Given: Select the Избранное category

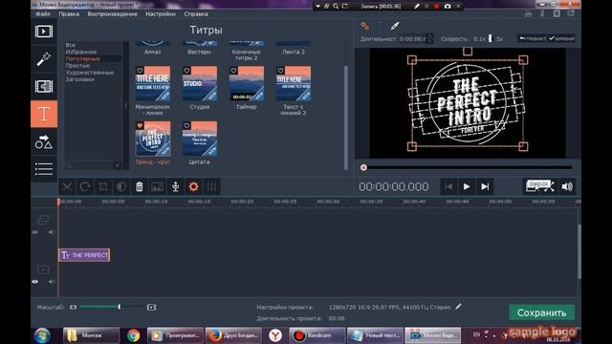Looking at the screenshot, I should point(80,52).
